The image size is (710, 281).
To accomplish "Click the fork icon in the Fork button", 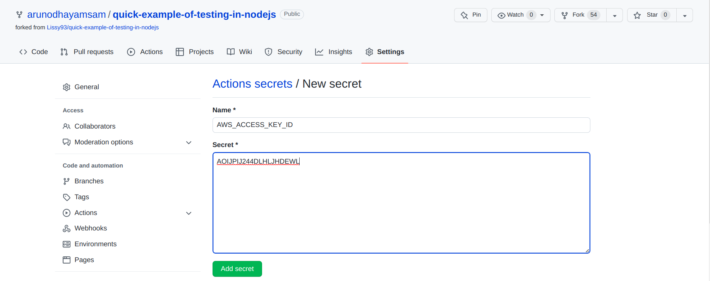I will [564, 15].
